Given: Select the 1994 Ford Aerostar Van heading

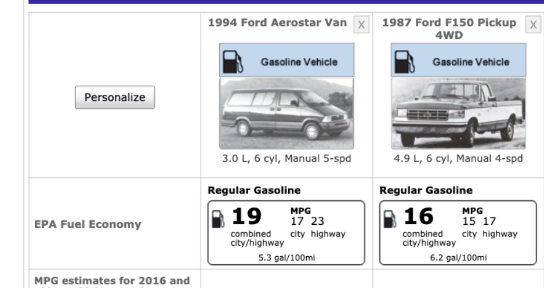Looking at the screenshot, I should pyautogui.click(x=277, y=23).
